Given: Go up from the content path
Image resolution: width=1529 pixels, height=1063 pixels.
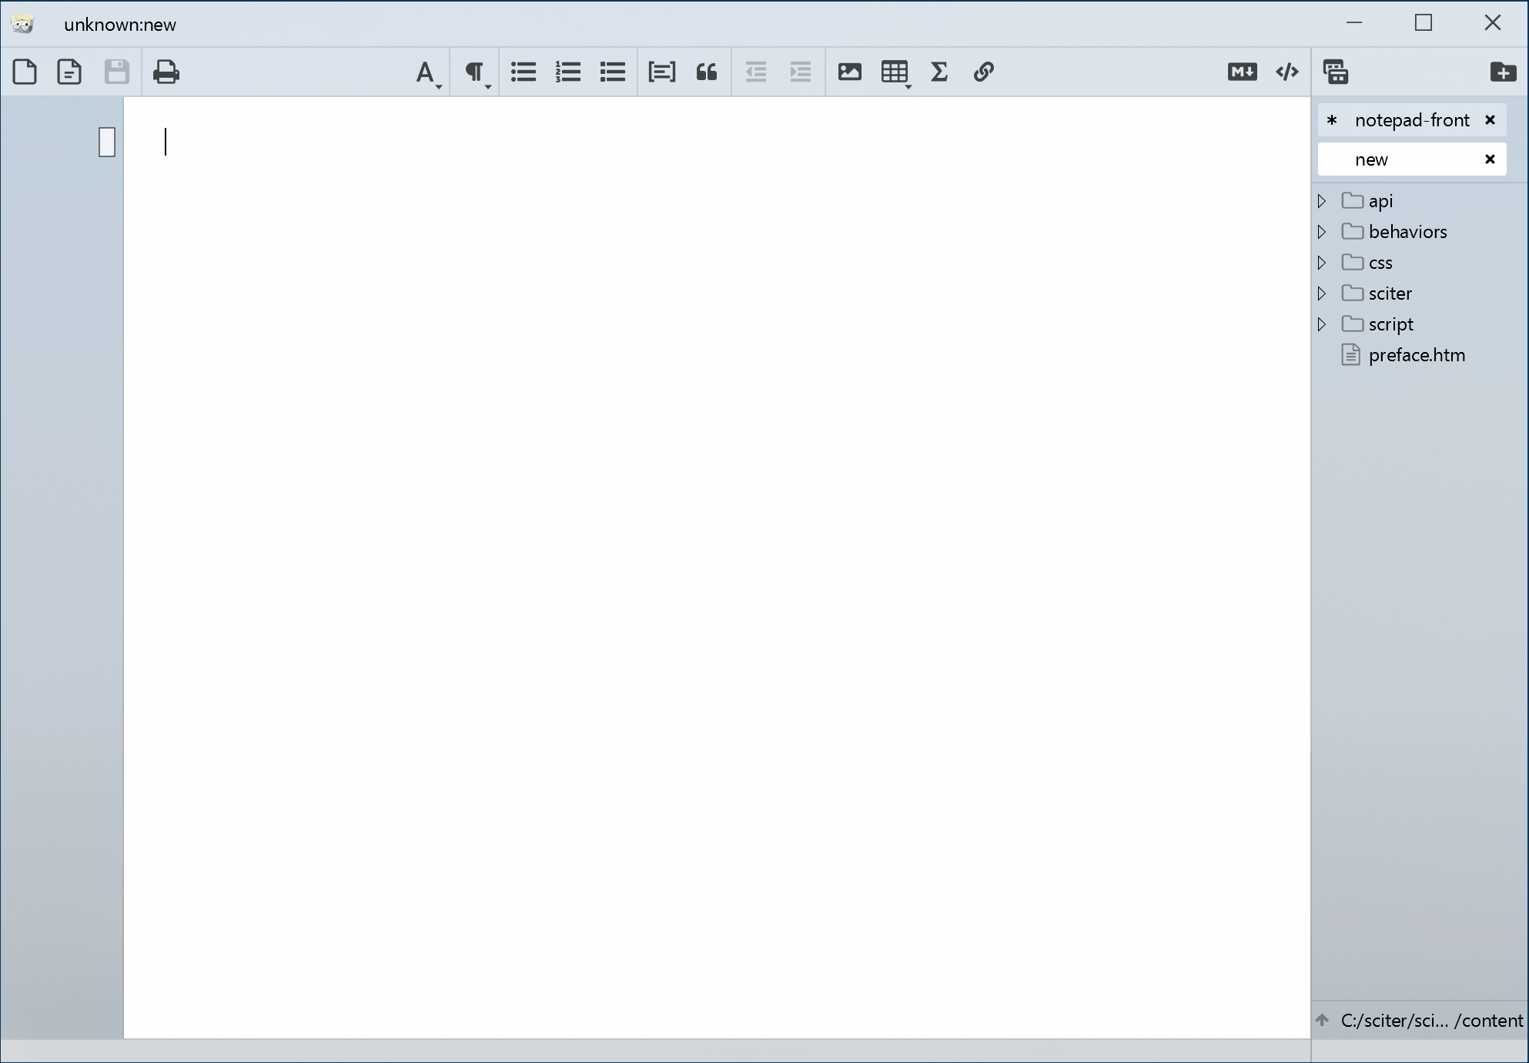Looking at the screenshot, I should tap(1323, 1020).
